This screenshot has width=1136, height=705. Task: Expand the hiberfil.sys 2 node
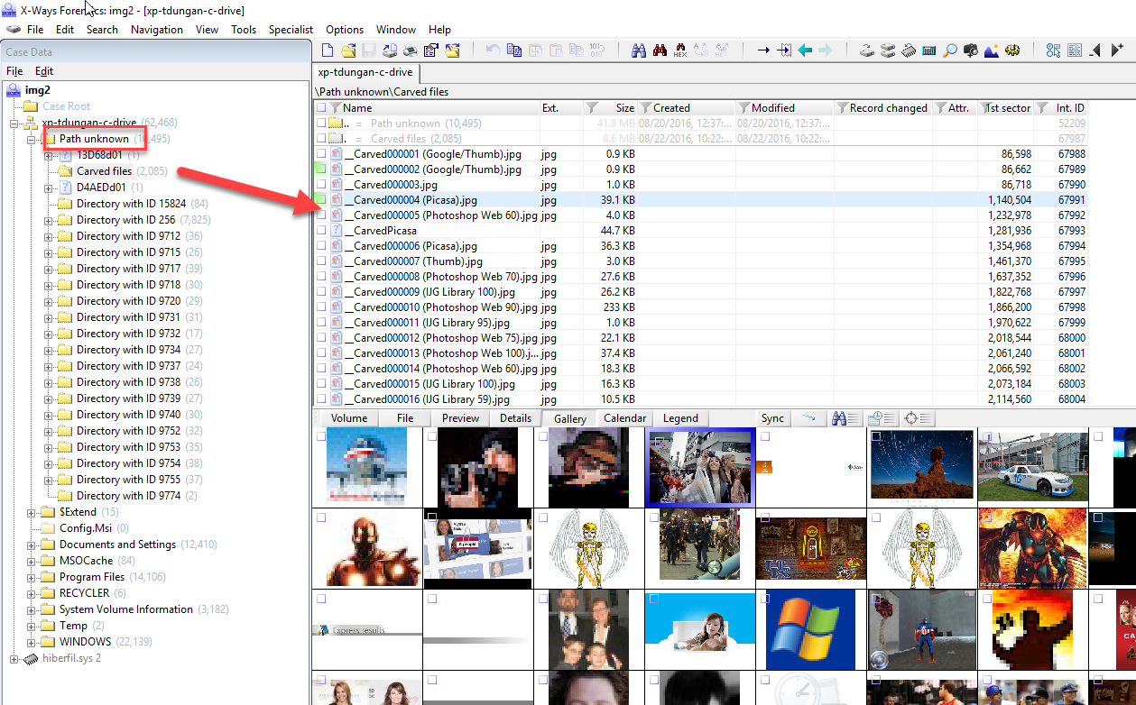click(14, 658)
